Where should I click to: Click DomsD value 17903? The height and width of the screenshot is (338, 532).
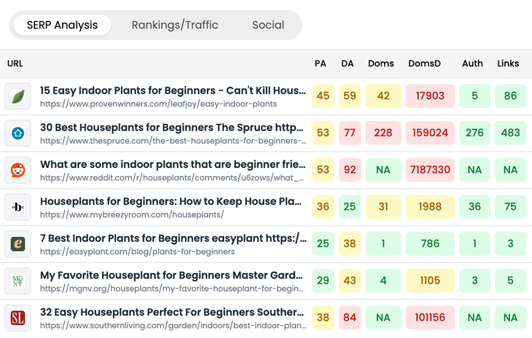(x=430, y=96)
